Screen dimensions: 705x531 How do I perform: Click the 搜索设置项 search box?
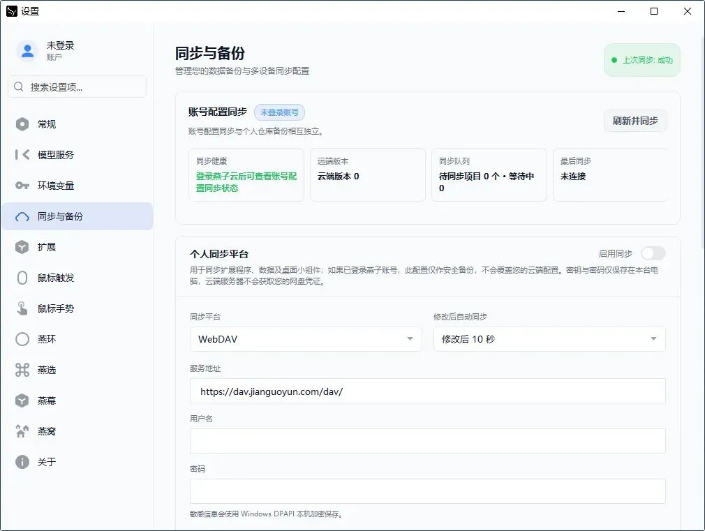pyautogui.click(x=77, y=87)
